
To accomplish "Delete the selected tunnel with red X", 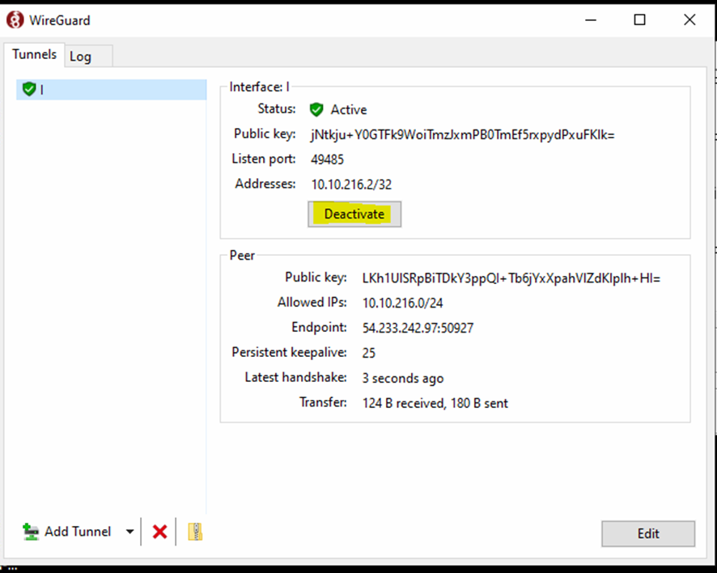I will point(160,532).
